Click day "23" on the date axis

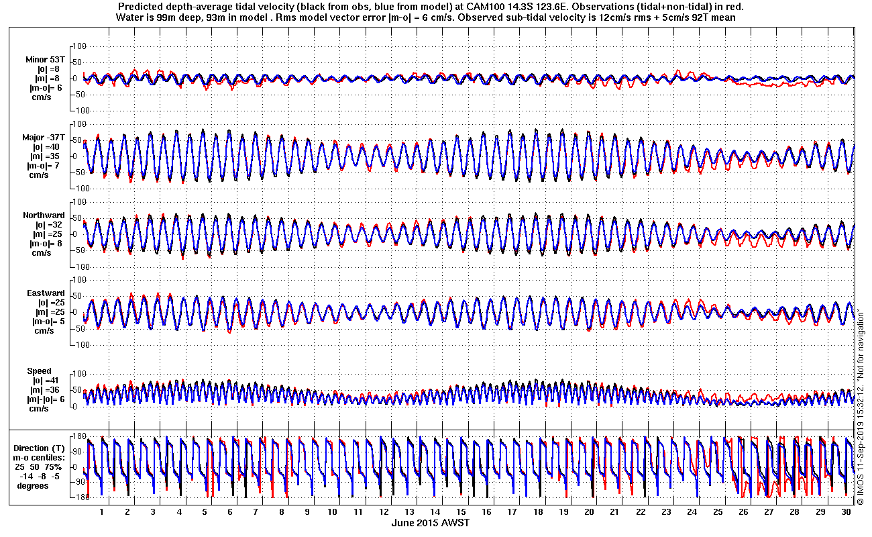point(666,512)
